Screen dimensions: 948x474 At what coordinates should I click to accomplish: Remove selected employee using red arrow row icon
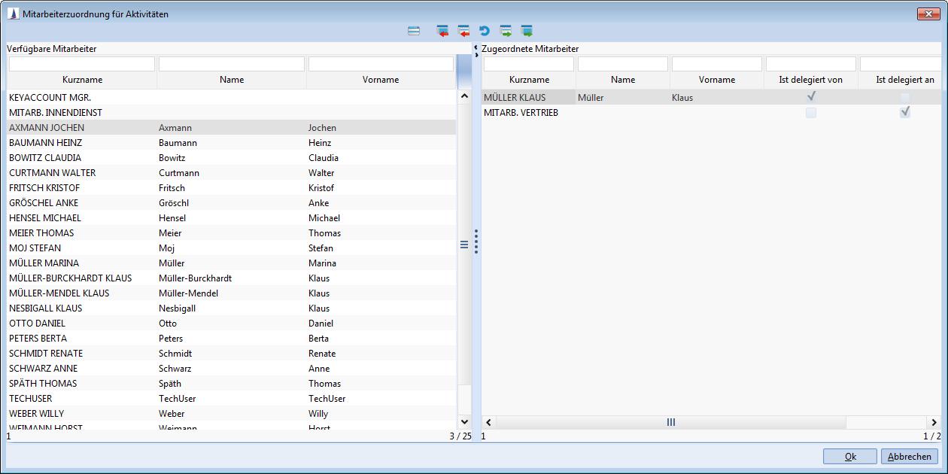(x=463, y=31)
